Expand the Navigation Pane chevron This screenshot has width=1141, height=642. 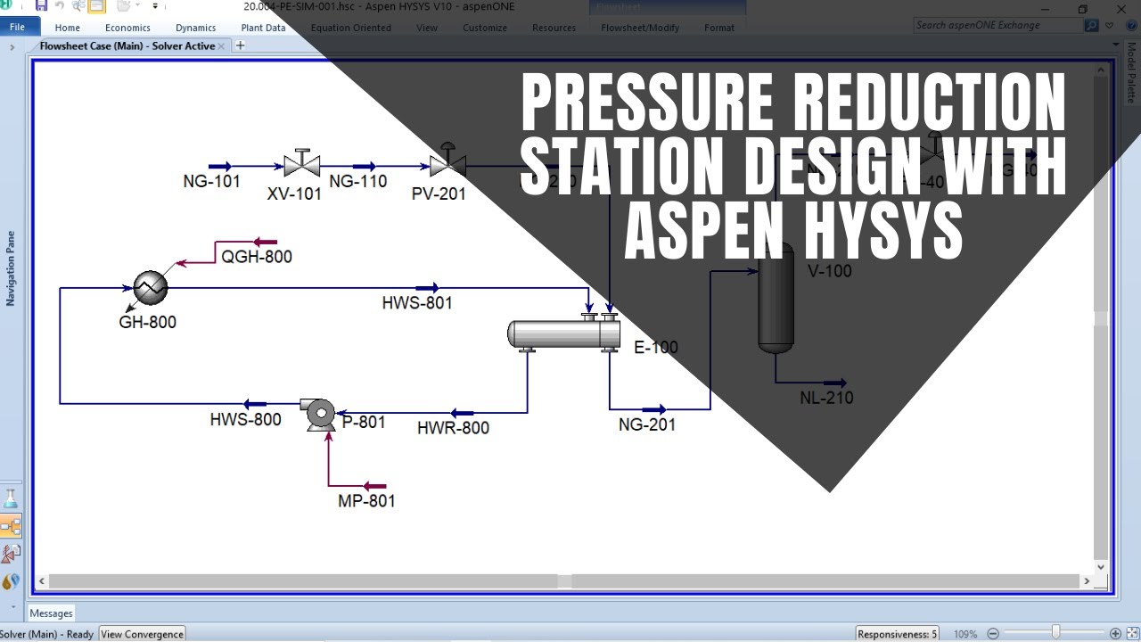[x=12, y=46]
